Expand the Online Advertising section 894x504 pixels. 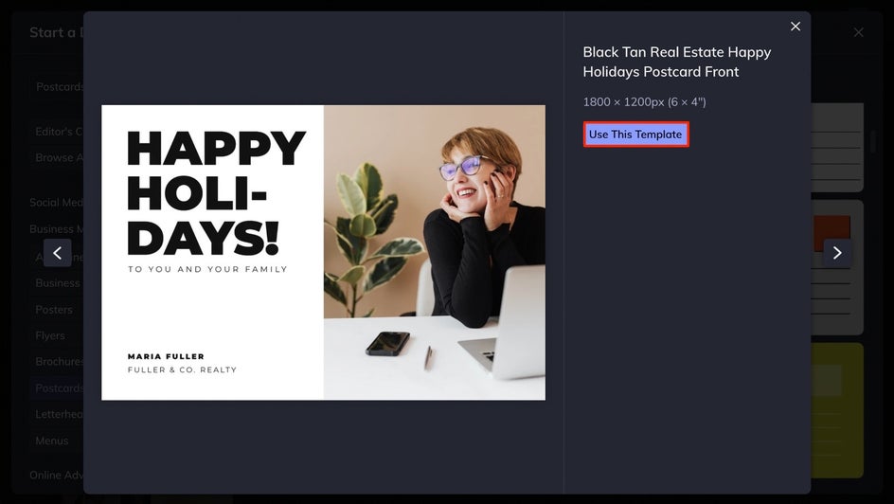(57, 475)
